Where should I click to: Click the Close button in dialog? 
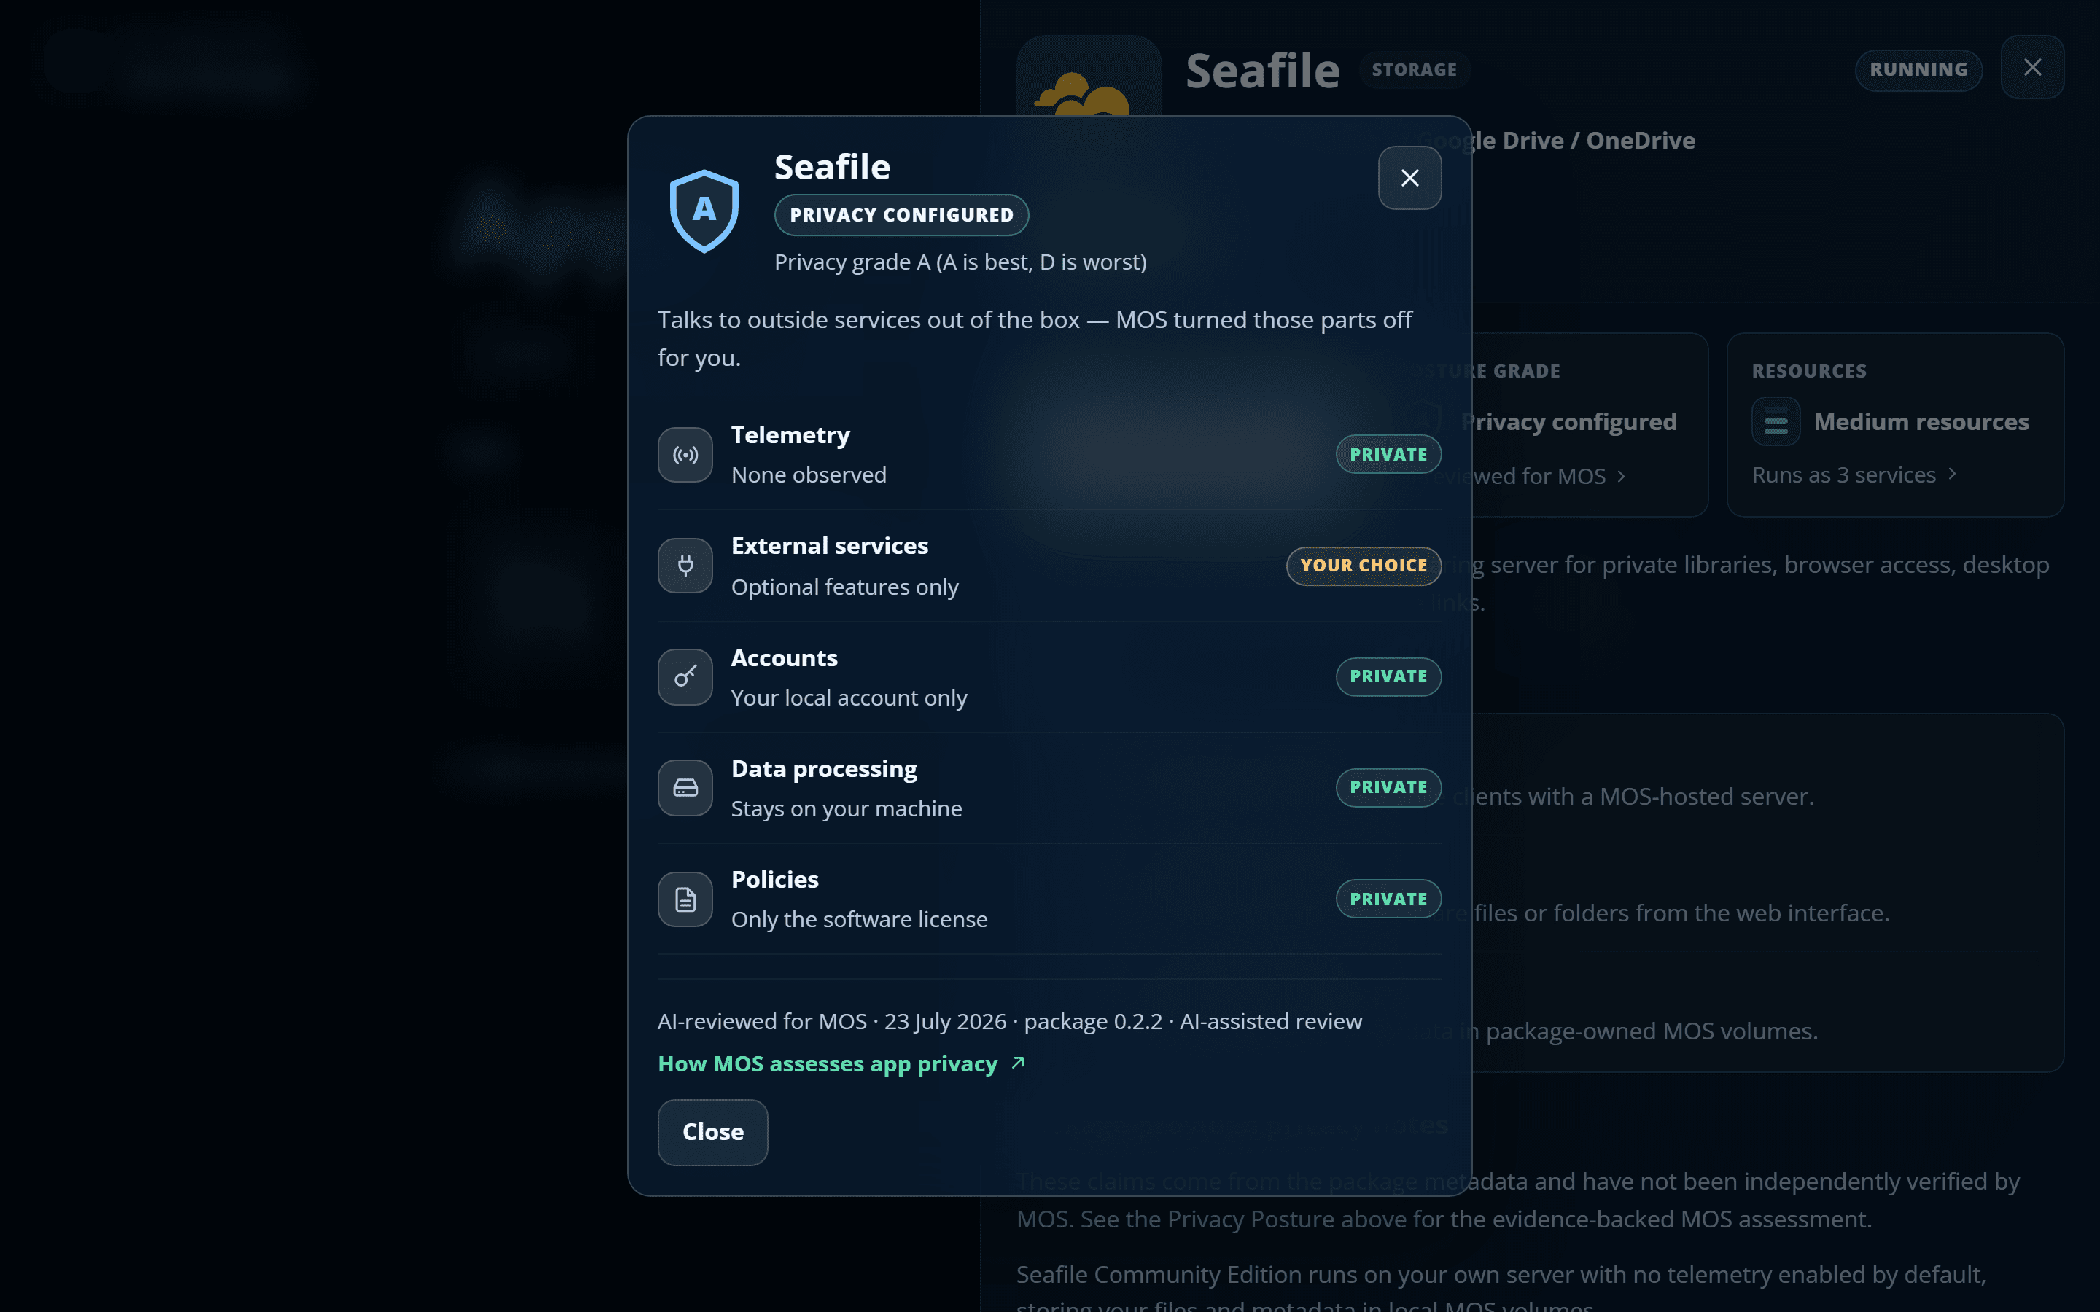[712, 1131]
